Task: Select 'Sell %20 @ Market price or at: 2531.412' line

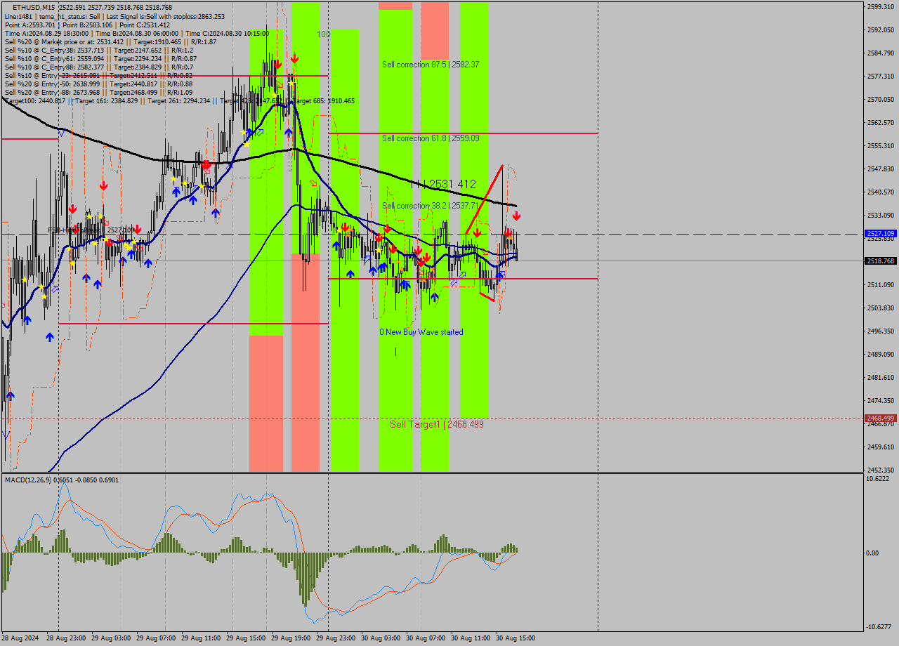Action: [110, 41]
